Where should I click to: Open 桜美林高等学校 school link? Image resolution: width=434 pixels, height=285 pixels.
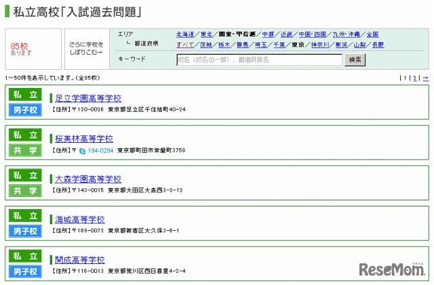point(84,139)
